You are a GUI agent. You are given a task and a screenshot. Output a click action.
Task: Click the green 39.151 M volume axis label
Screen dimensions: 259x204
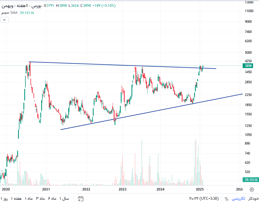pyautogui.click(x=251, y=180)
